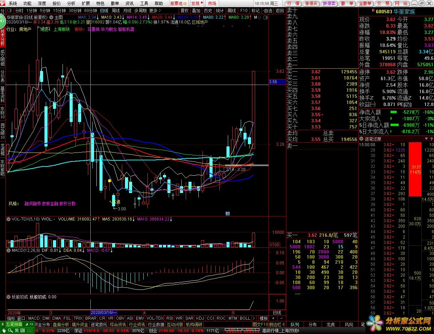Open the 功能 menu
Screen dimensions: 434x334
tap(28, 3)
